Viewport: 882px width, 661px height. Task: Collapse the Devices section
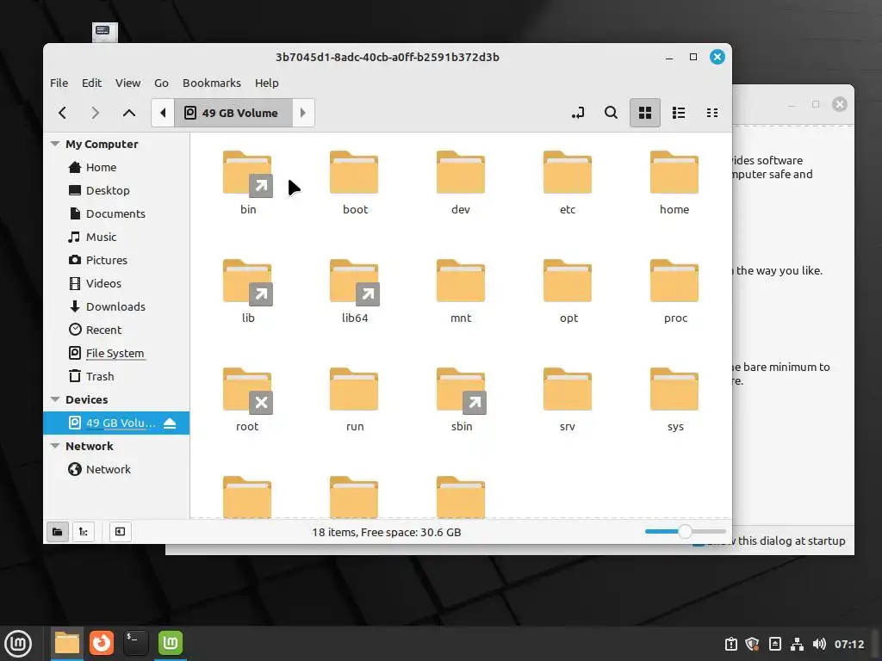coord(55,399)
